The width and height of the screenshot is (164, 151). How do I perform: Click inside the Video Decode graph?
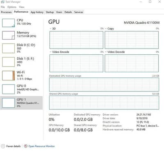point(132,63)
